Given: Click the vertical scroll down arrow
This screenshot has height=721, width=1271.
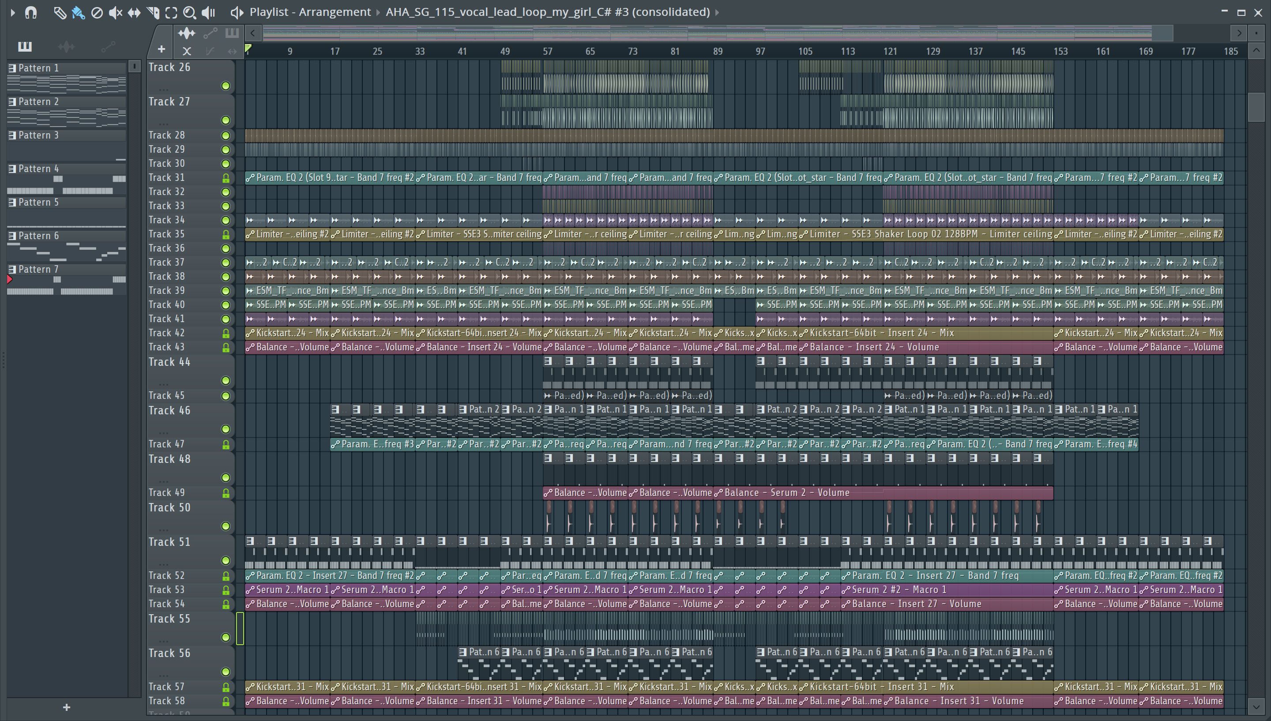Looking at the screenshot, I should pyautogui.click(x=1256, y=706).
